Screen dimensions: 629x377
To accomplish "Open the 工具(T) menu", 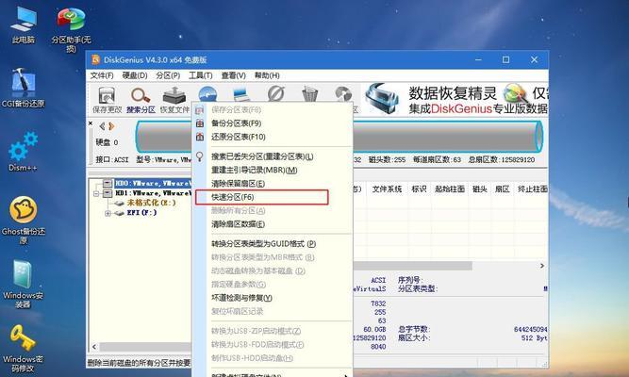I will [200, 75].
